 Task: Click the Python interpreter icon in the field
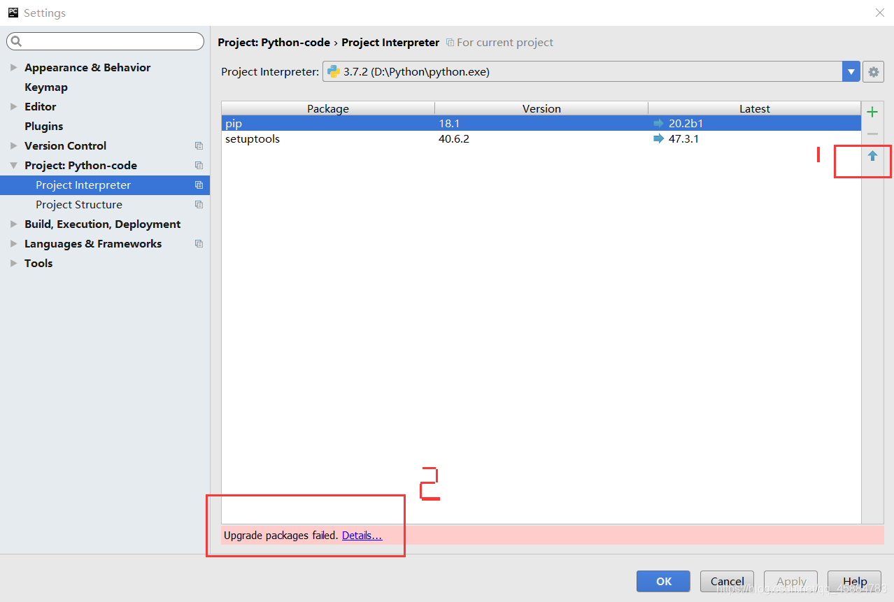tap(334, 71)
